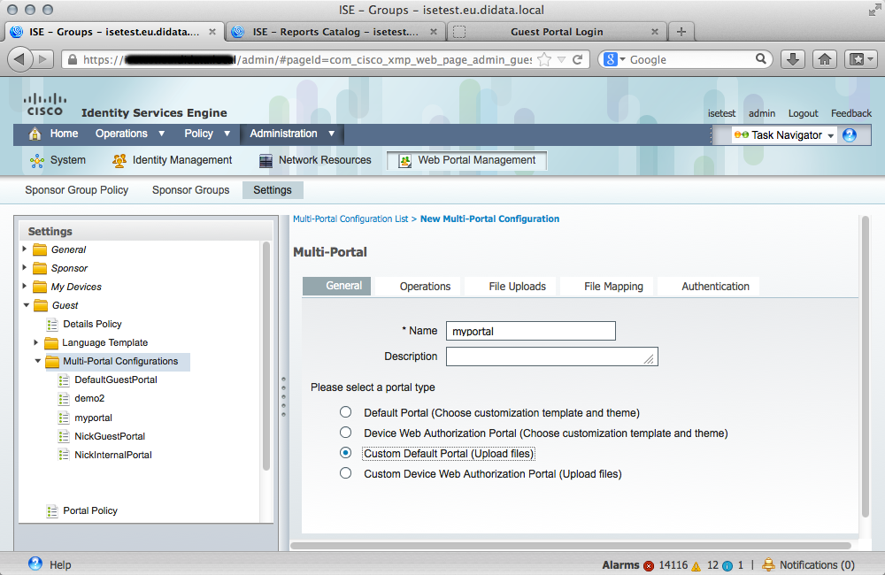Click the Google search magnifier icon
The image size is (885, 575).
pos(761,58)
